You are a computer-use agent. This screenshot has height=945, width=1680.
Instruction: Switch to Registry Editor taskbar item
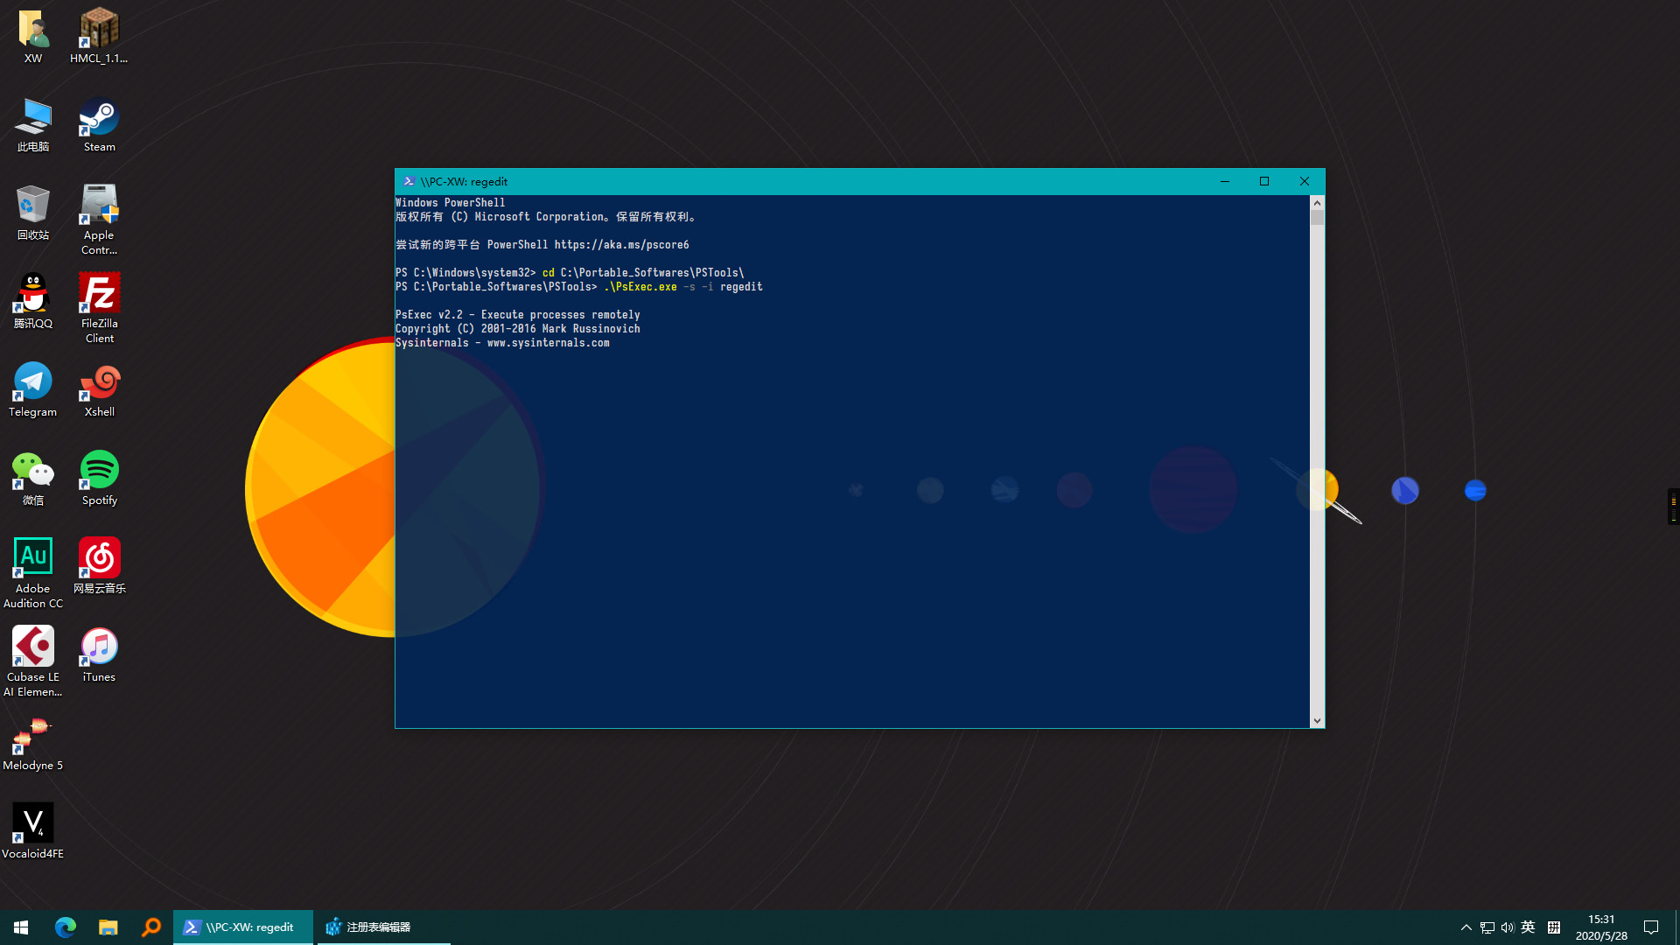click(x=382, y=927)
